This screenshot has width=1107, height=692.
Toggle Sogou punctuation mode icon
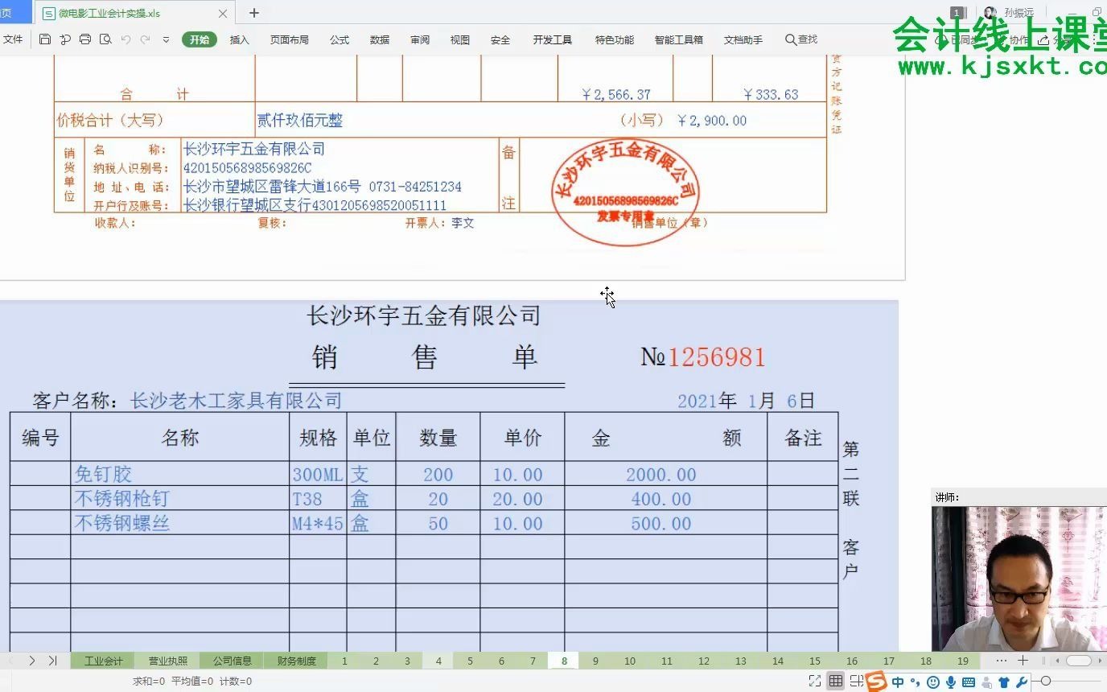point(916,682)
